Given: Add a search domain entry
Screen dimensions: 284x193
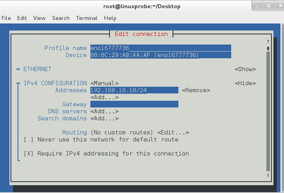Looking at the screenshot, I should pos(104,118).
